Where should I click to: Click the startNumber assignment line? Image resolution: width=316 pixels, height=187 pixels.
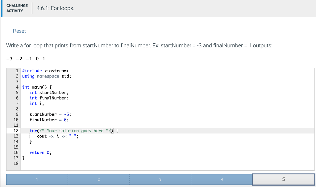click(x=46, y=114)
